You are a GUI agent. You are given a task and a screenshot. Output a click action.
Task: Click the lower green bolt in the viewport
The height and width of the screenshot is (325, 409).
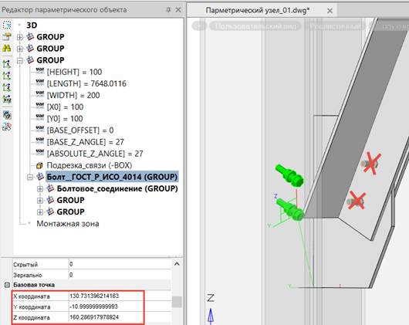click(290, 209)
